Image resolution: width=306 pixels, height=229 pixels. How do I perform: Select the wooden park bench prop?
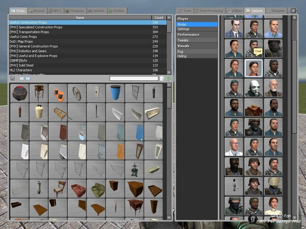click(x=58, y=112)
